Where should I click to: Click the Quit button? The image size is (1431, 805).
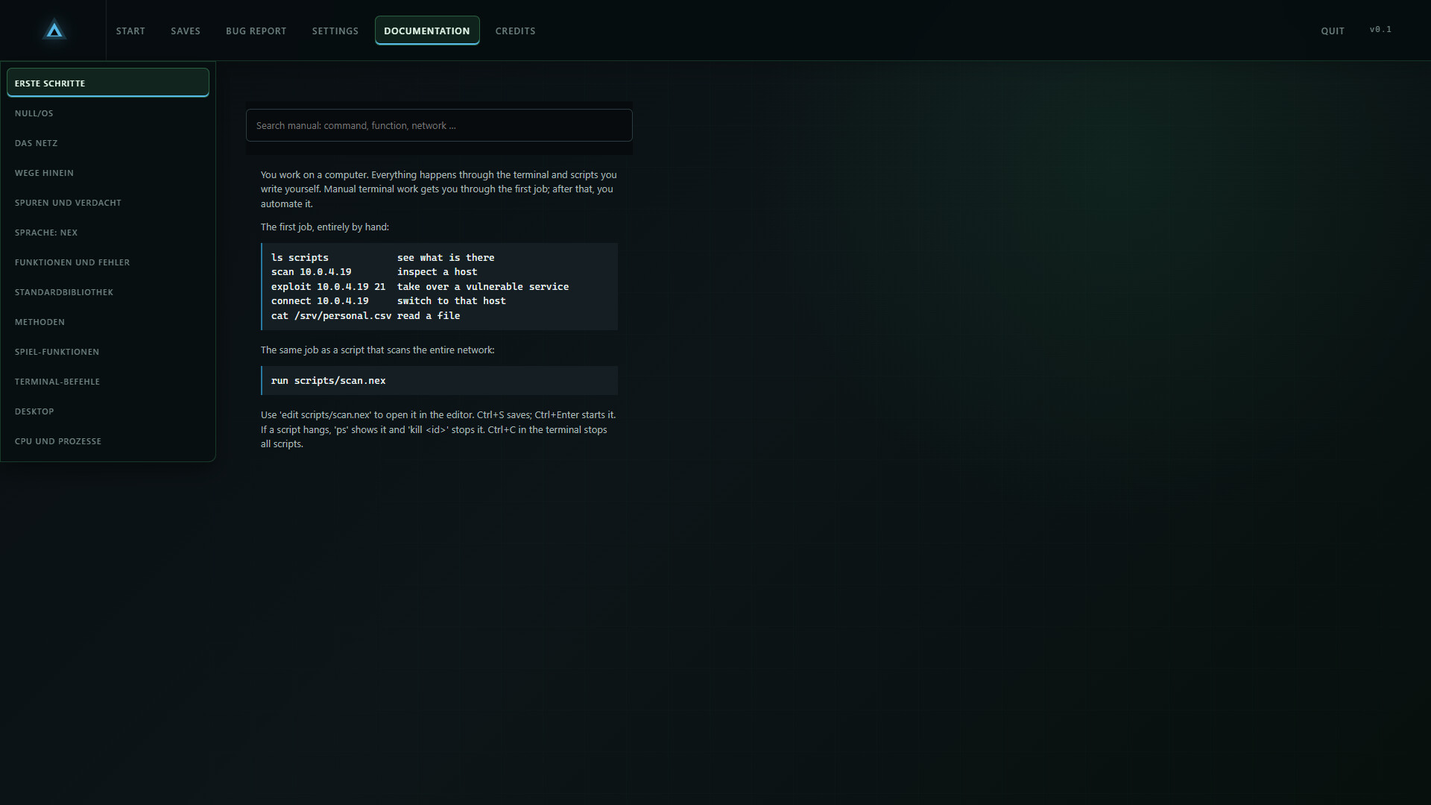[1333, 31]
